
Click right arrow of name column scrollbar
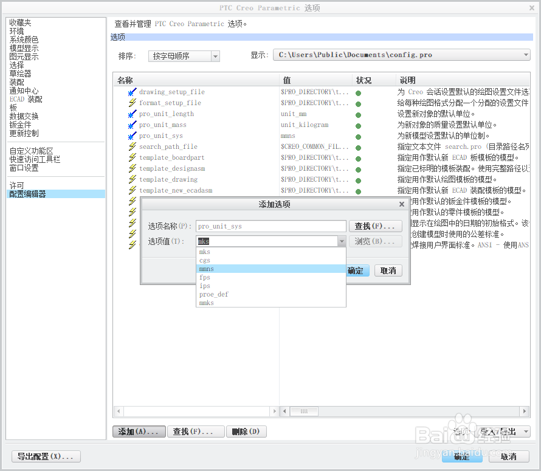(275, 411)
